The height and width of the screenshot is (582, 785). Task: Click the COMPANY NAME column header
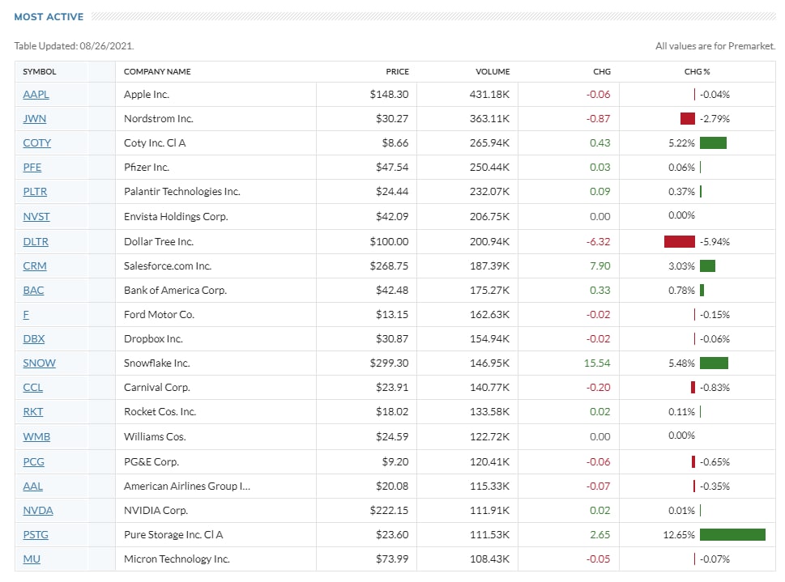(157, 71)
